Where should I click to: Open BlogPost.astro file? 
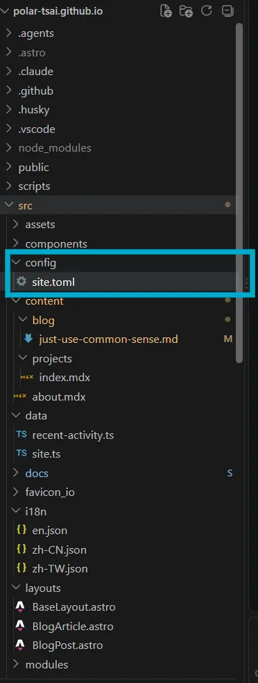[68, 645]
